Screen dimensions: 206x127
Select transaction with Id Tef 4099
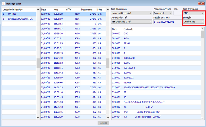73,38
